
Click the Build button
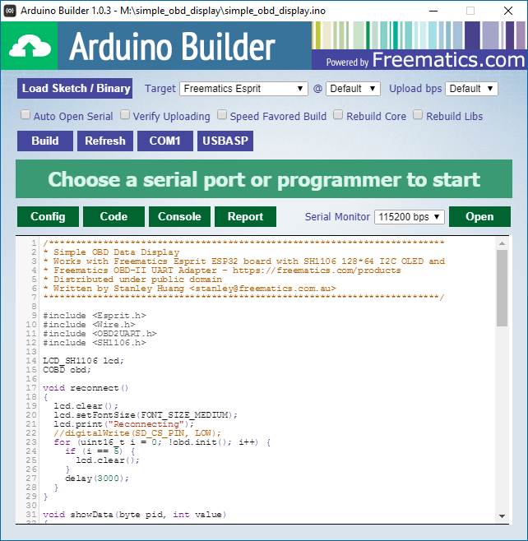pos(45,141)
